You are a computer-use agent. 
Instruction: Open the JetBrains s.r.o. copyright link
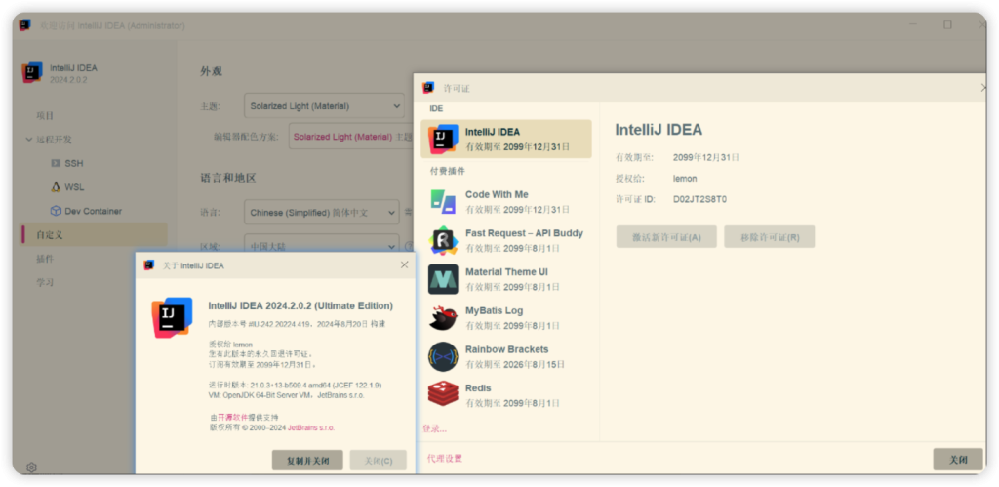311,427
